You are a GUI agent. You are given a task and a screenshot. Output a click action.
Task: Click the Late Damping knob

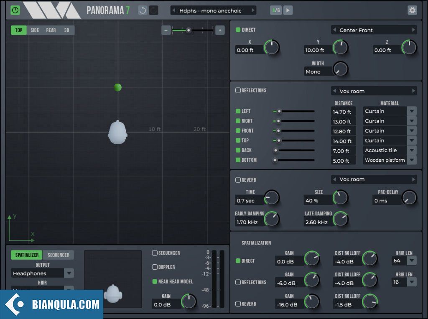click(x=340, y=219)
